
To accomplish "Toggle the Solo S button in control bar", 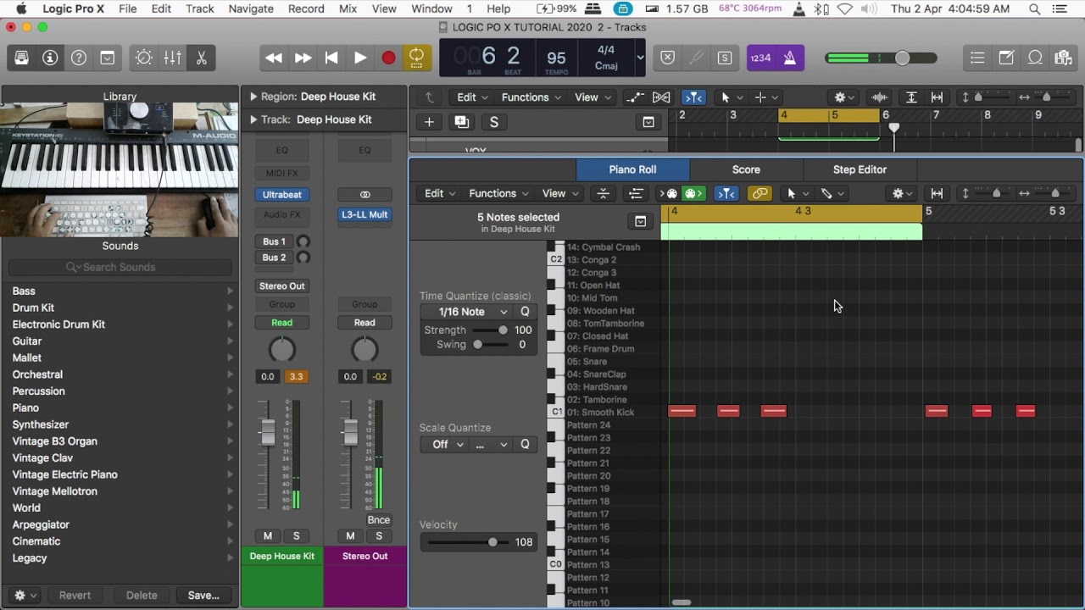I will pos(725,58).
